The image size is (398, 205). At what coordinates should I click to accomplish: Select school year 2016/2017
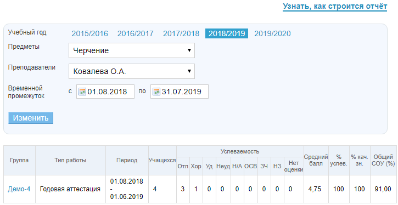point(135,33)
